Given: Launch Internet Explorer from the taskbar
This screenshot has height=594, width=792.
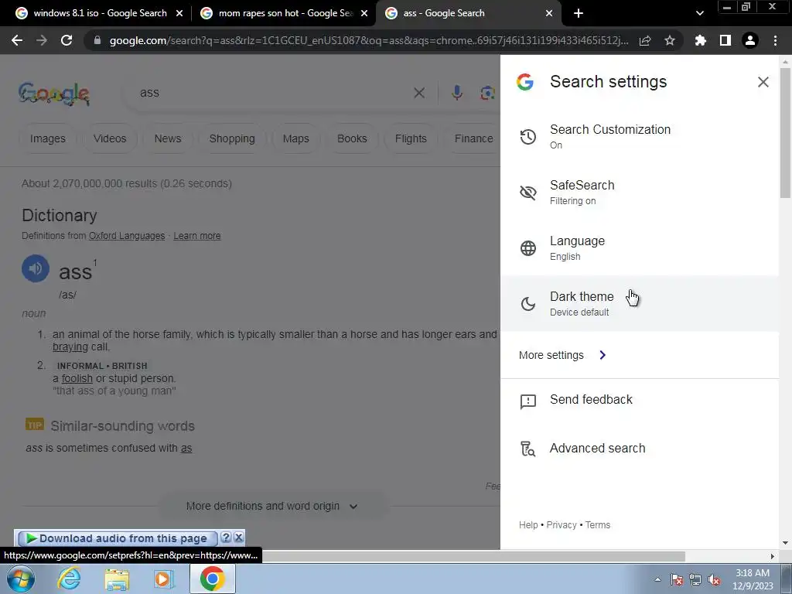Looking at the screenshot, I should pyautogui.click(x=68, y=579).
